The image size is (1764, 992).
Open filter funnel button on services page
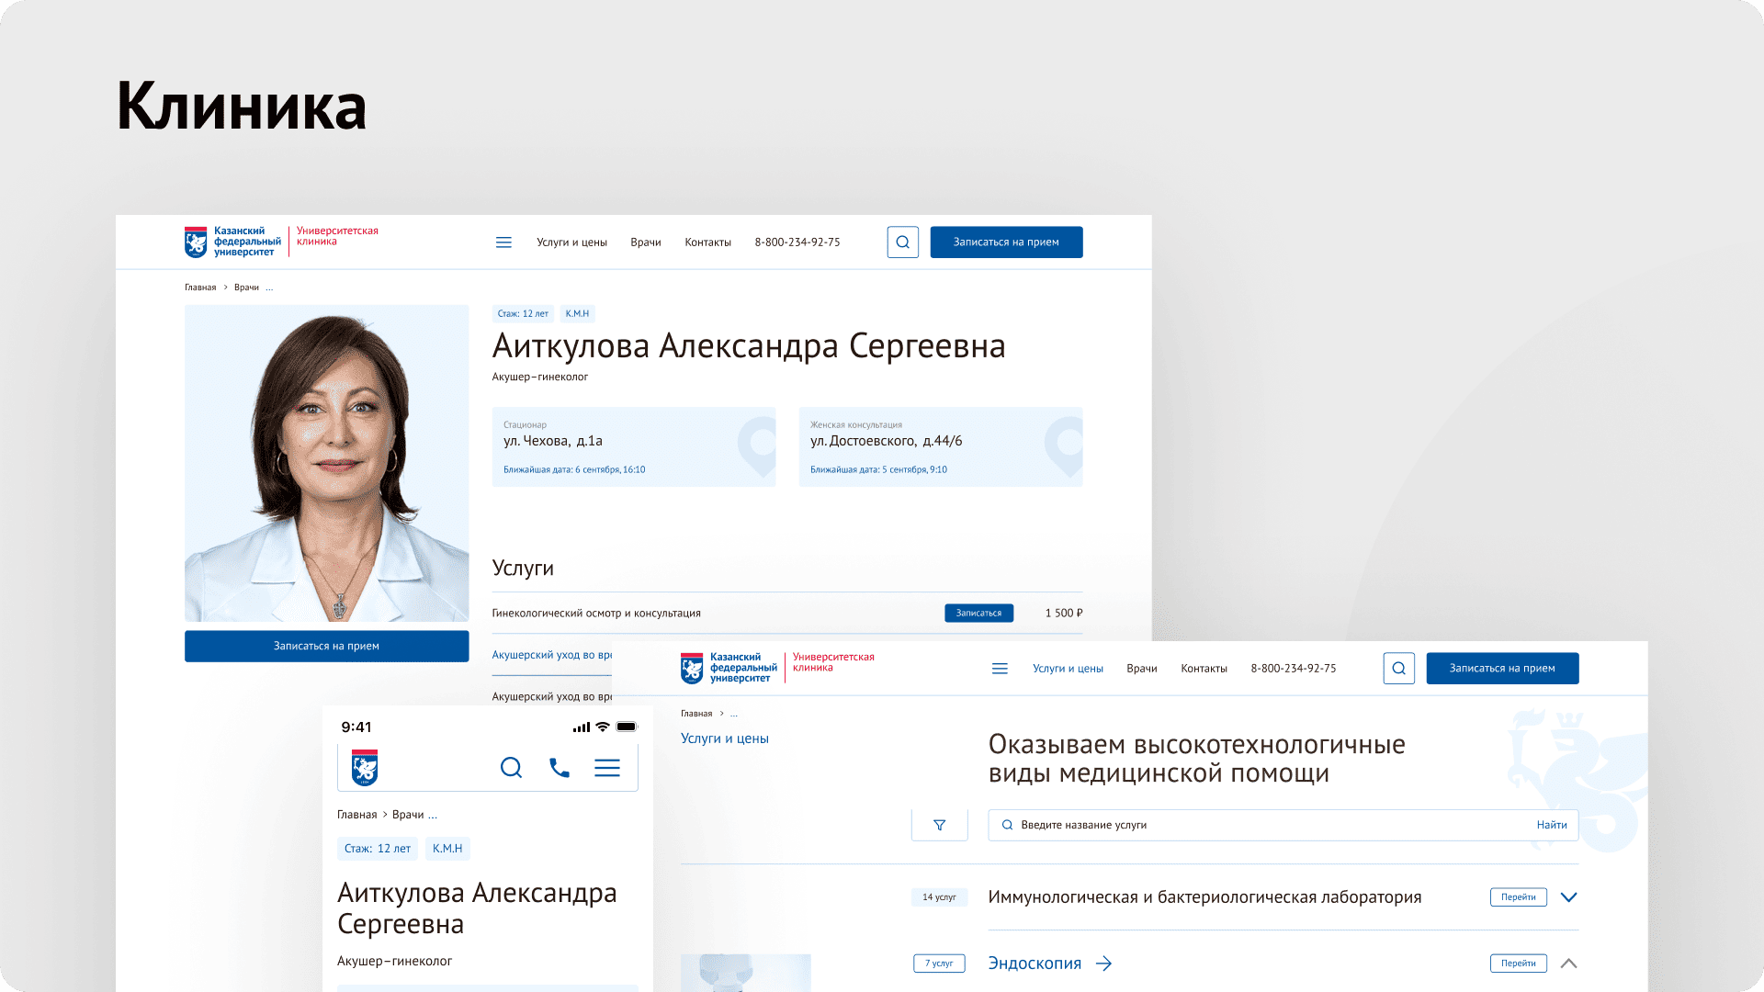click(x=939, y=825)
